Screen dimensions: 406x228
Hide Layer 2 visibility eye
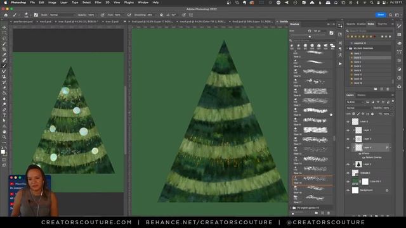348,164
